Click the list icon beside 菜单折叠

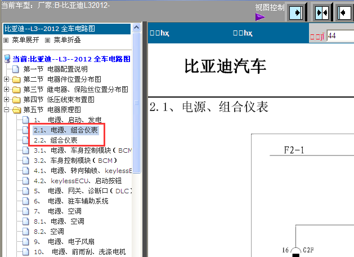click(x=47, y=41)
